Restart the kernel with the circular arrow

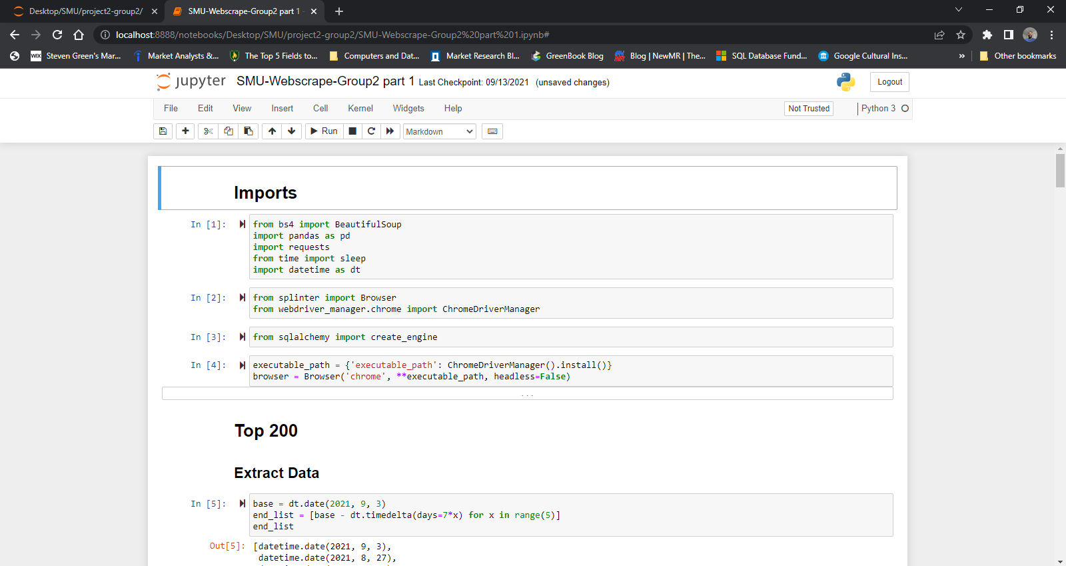[x=371, y=131]
